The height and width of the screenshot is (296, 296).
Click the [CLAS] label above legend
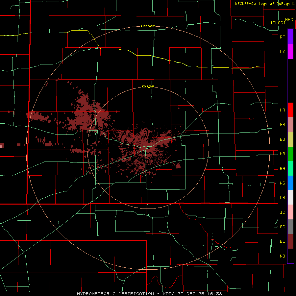(278, 23)
